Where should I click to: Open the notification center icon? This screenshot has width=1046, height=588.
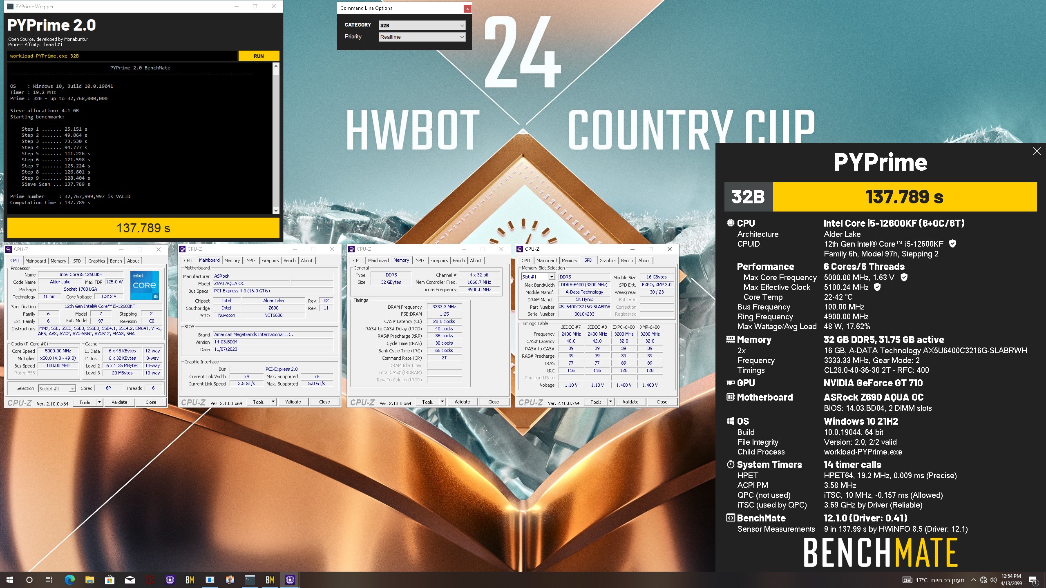point(1033,580)
